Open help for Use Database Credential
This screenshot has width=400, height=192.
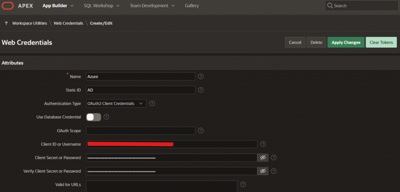click(x=107, y=117)
